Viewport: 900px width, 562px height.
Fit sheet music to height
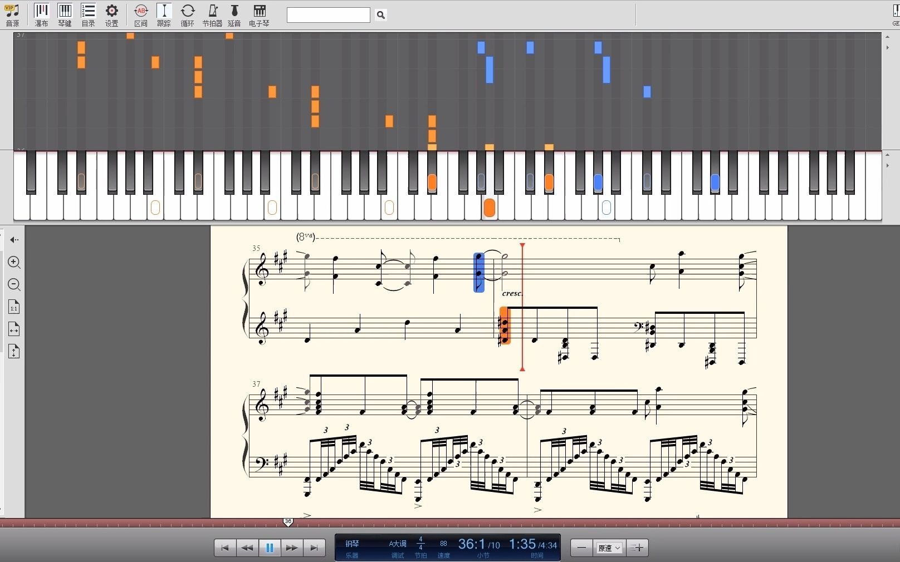(x=14, y=352)
